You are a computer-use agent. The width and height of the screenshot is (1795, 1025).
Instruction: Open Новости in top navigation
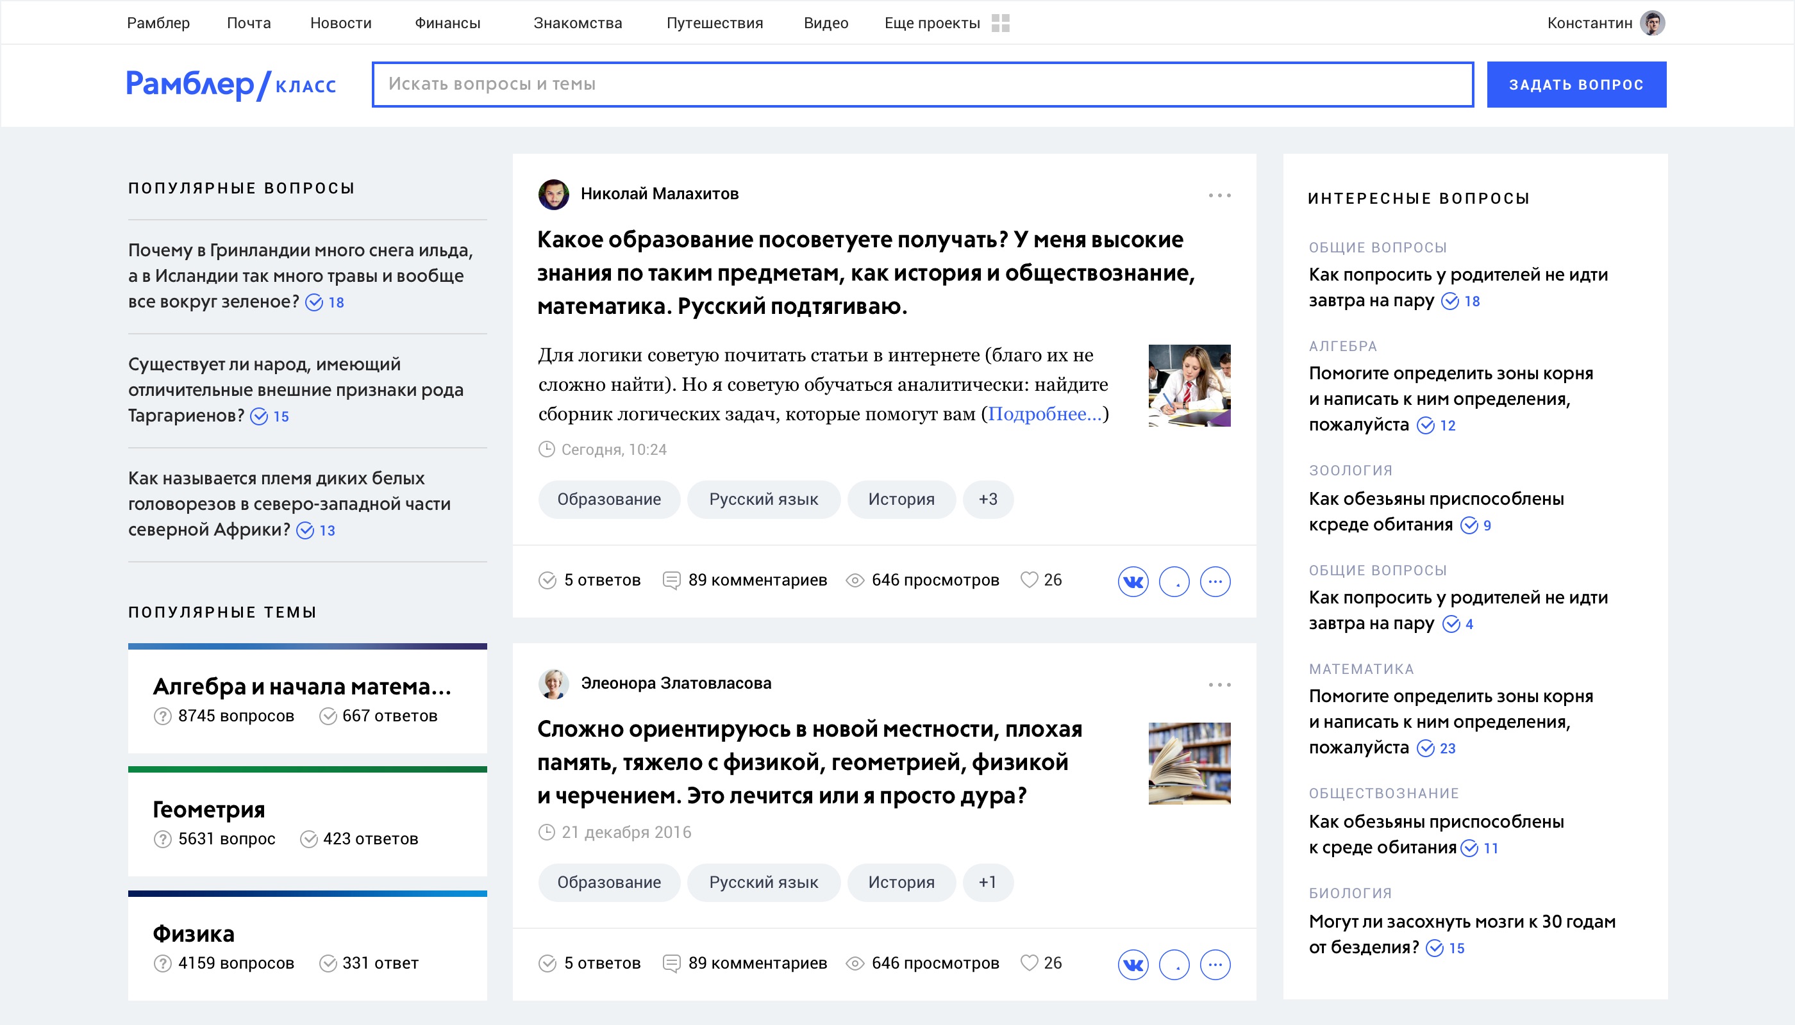coord(341,23)
